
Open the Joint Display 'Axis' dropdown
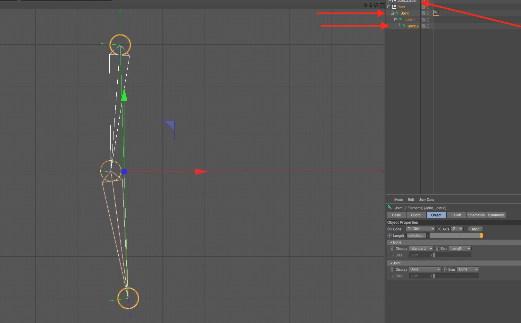[425, 269]
